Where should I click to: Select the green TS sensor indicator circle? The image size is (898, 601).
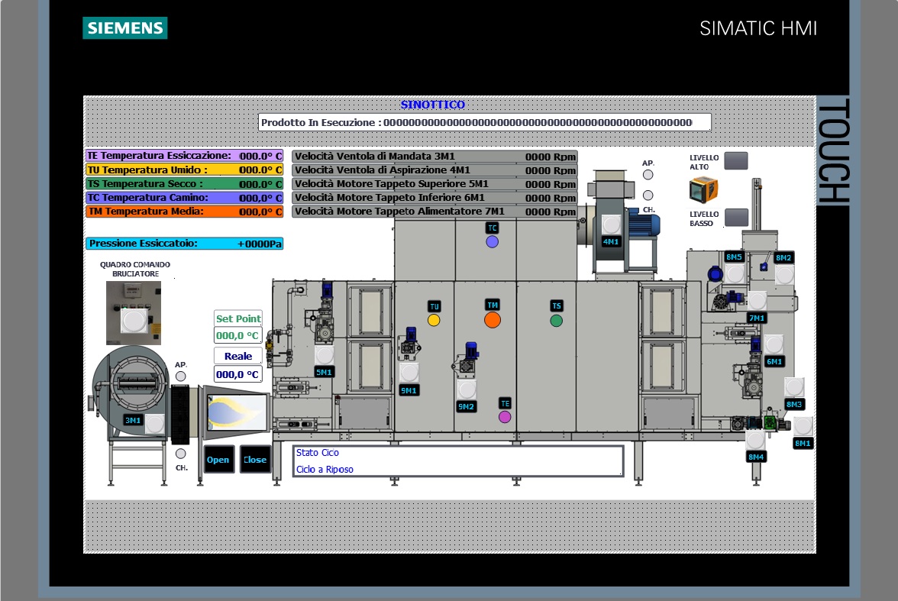tap(556, 321)
